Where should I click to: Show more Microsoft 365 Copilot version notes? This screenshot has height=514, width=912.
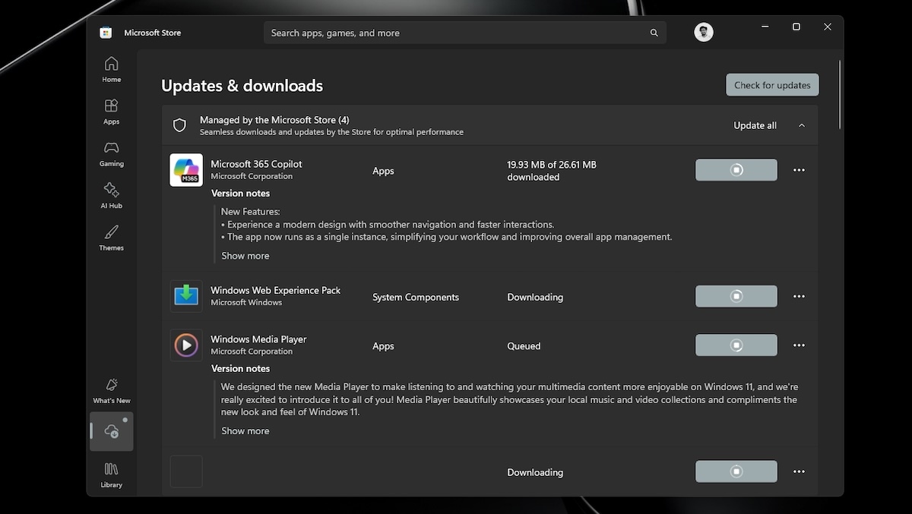(245, 256)
